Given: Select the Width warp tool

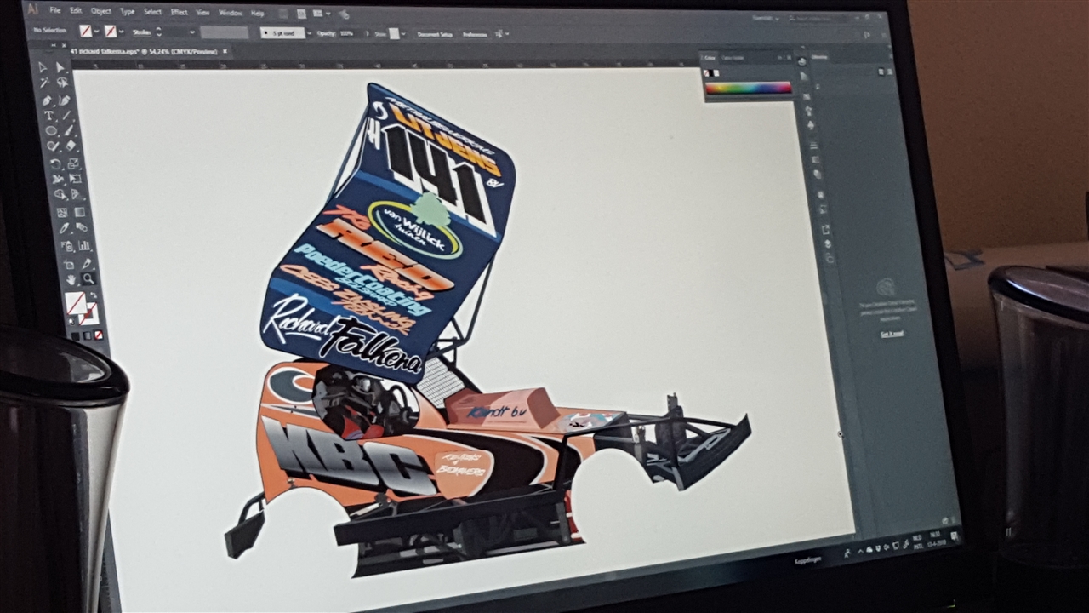Looking at the screenshot, I should (57, 179).
